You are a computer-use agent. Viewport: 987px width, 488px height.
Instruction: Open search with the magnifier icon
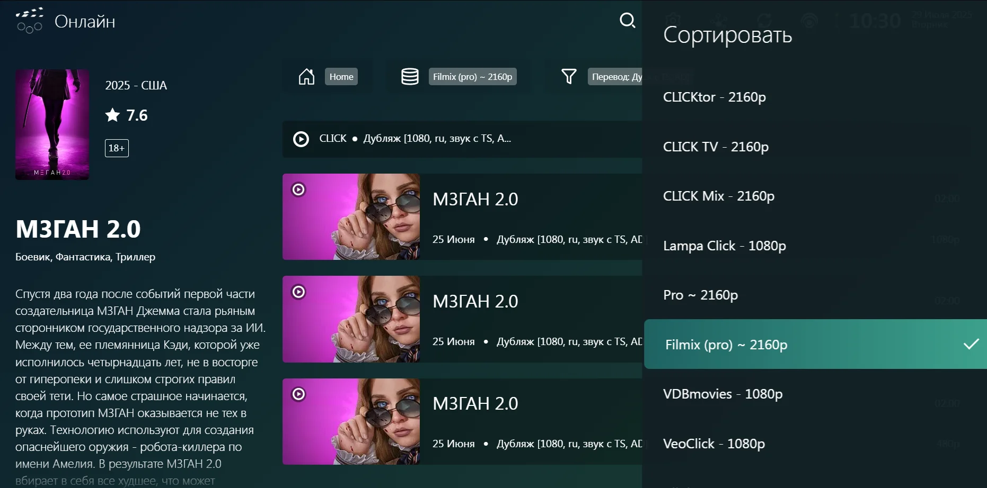coord(628,21)
